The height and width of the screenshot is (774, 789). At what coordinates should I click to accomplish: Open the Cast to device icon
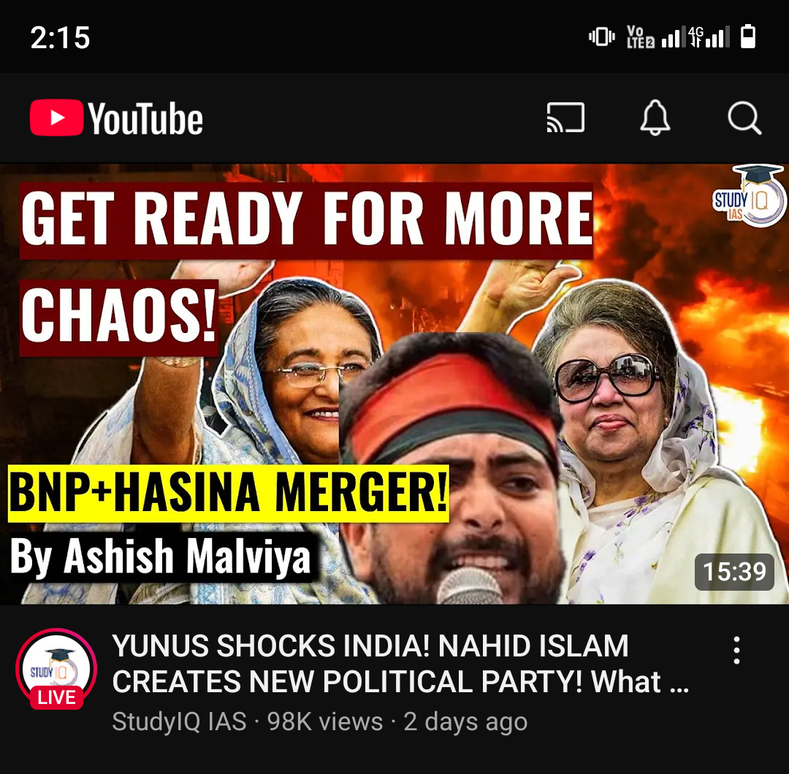point(565,118)
